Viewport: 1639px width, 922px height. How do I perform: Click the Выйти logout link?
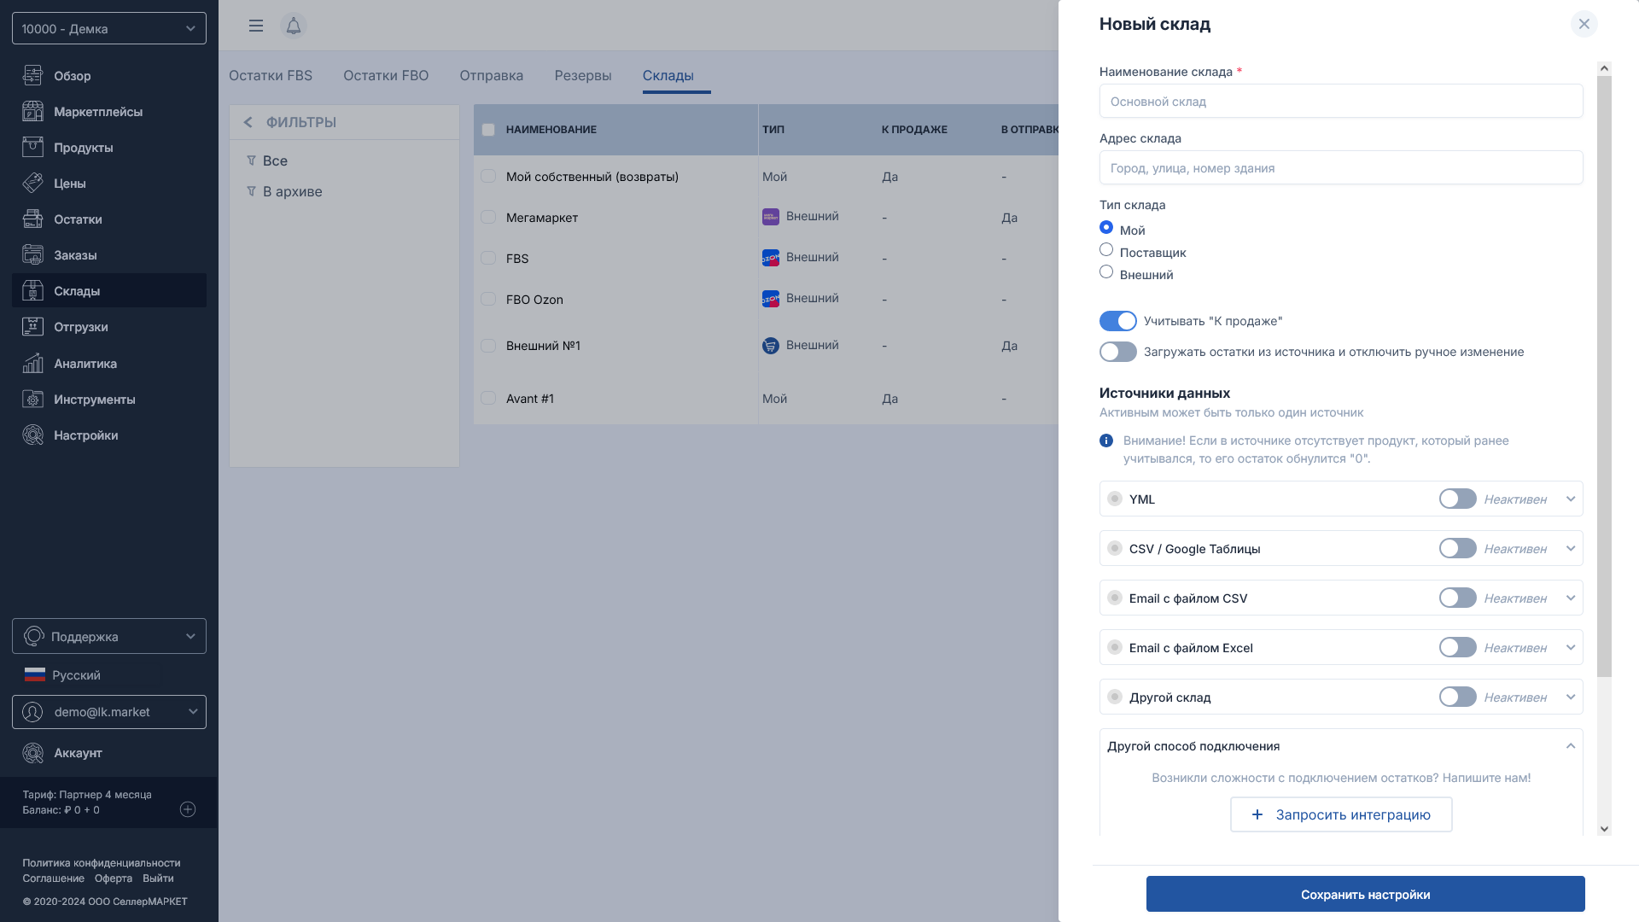click(x=158, y=878)
